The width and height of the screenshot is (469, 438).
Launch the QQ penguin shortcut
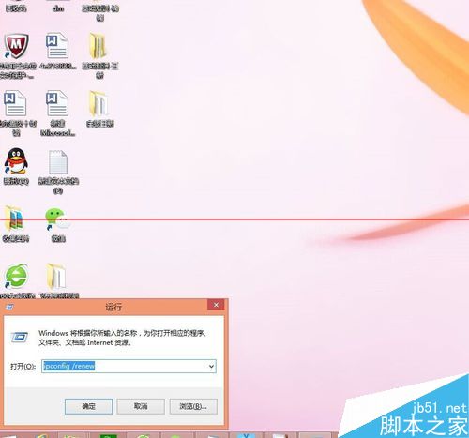pos(16,161)
